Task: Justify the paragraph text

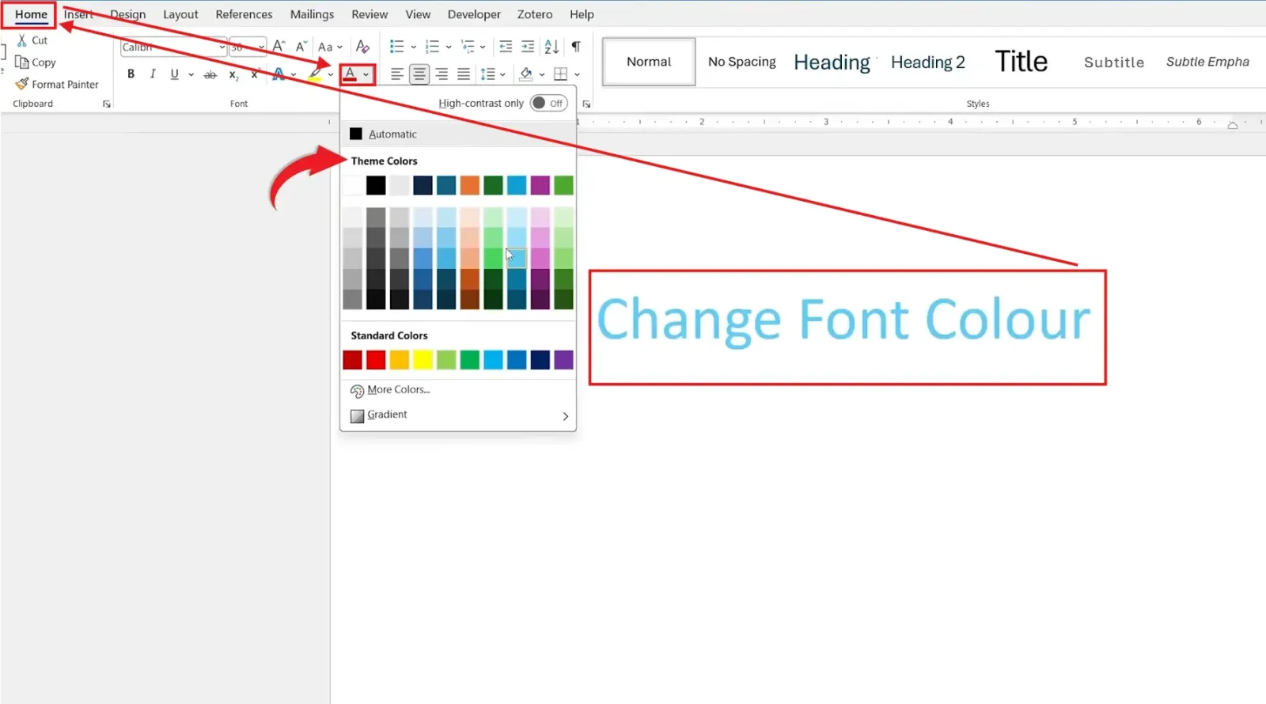Action: (x=464, y=74)
